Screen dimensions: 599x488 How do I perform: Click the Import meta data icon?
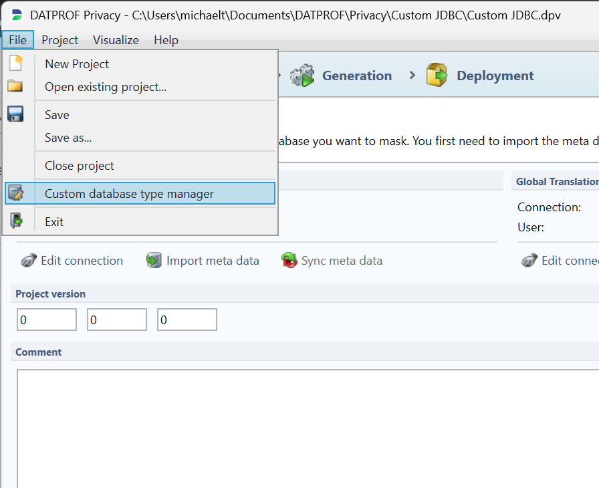[154, 261]
